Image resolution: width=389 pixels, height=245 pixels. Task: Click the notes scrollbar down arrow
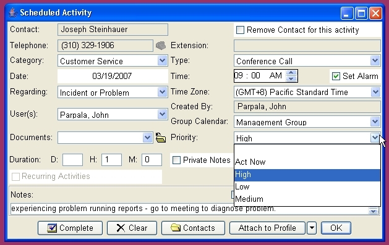374,211
